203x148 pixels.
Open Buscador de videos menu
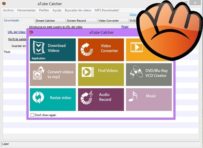point(78,10)
